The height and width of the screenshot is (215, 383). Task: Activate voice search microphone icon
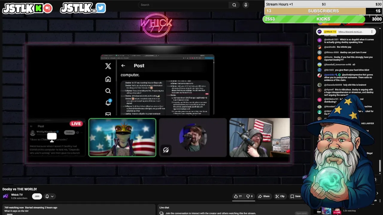[246, 5]
